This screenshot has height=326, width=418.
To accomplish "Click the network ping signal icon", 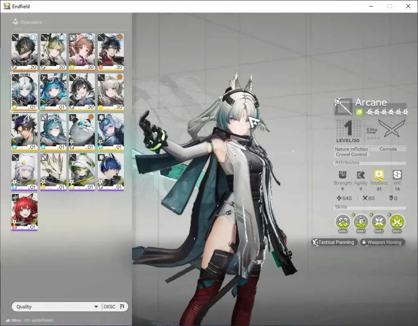I will point(8,320).
